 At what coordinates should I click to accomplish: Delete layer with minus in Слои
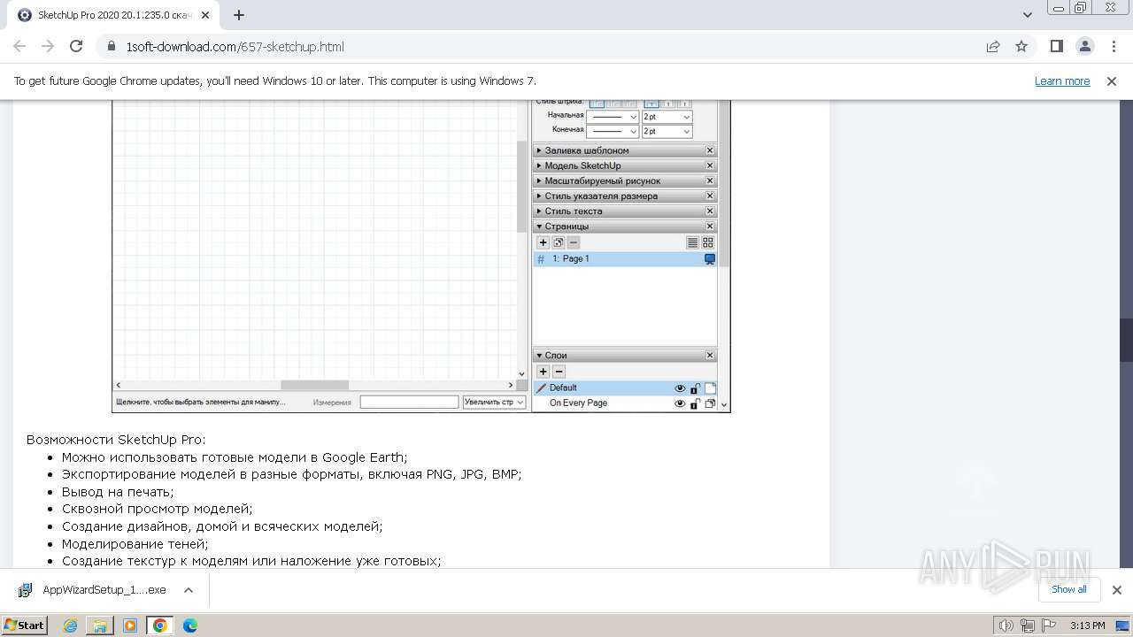[x=559, y=372]
